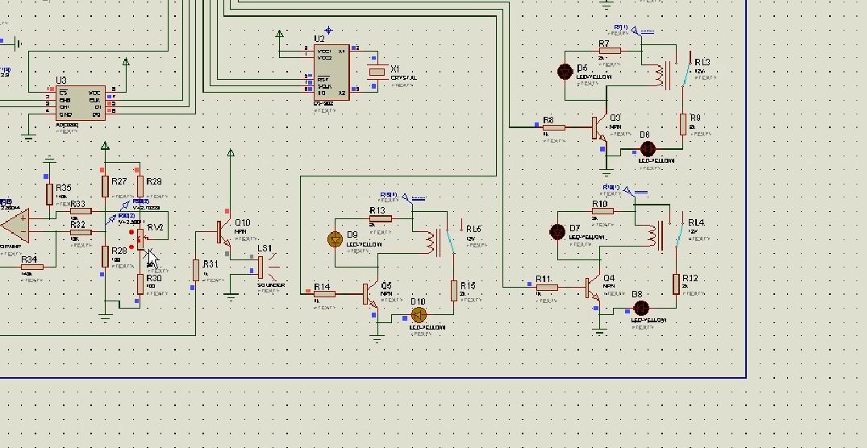Select resistor R31 at Q10 base
The width and height of the screenshot is (867, 448).
click(196, 270)
